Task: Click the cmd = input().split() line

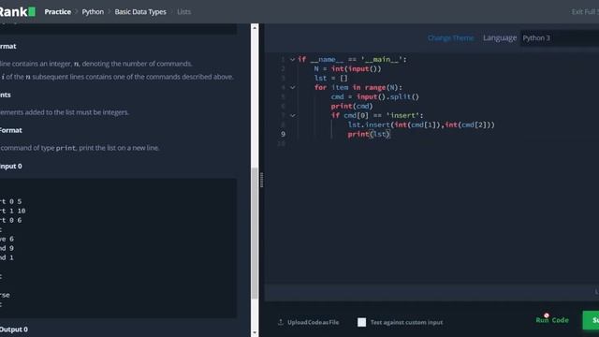Action: 374,97
